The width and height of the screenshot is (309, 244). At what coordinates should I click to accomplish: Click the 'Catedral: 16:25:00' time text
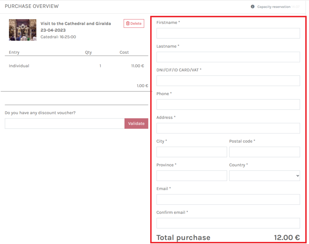tap(58, 37)
